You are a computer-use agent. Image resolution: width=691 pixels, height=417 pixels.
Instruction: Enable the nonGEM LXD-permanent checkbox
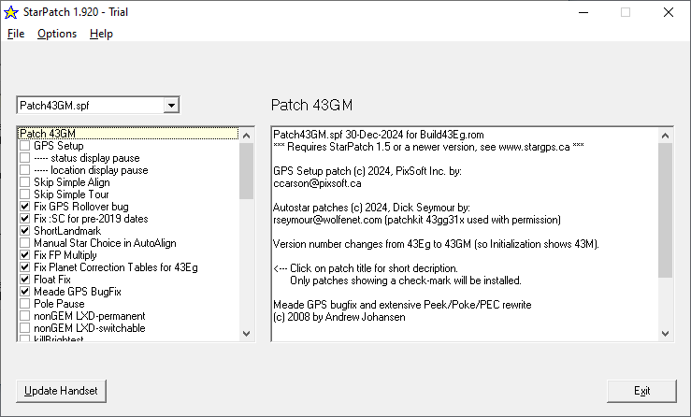pos(24,316)
